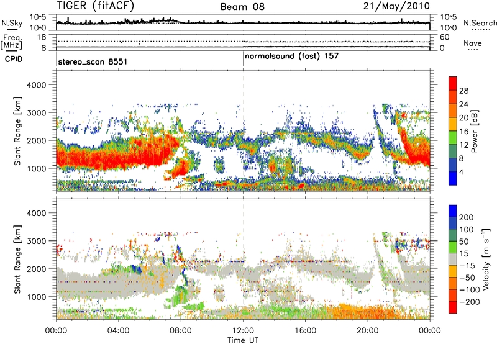The height and width of the screenshot is (344, 497).
Task: Click the power panel 'Slant Range [km]' label
Action: (x=17, y=131)
